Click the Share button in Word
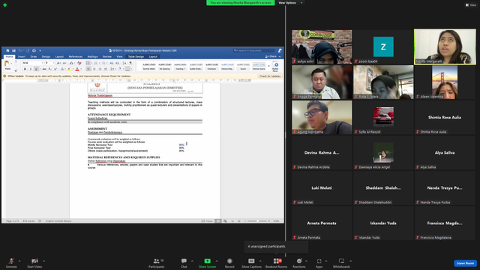Screen dimensions: 480x270 click(271, 57)
